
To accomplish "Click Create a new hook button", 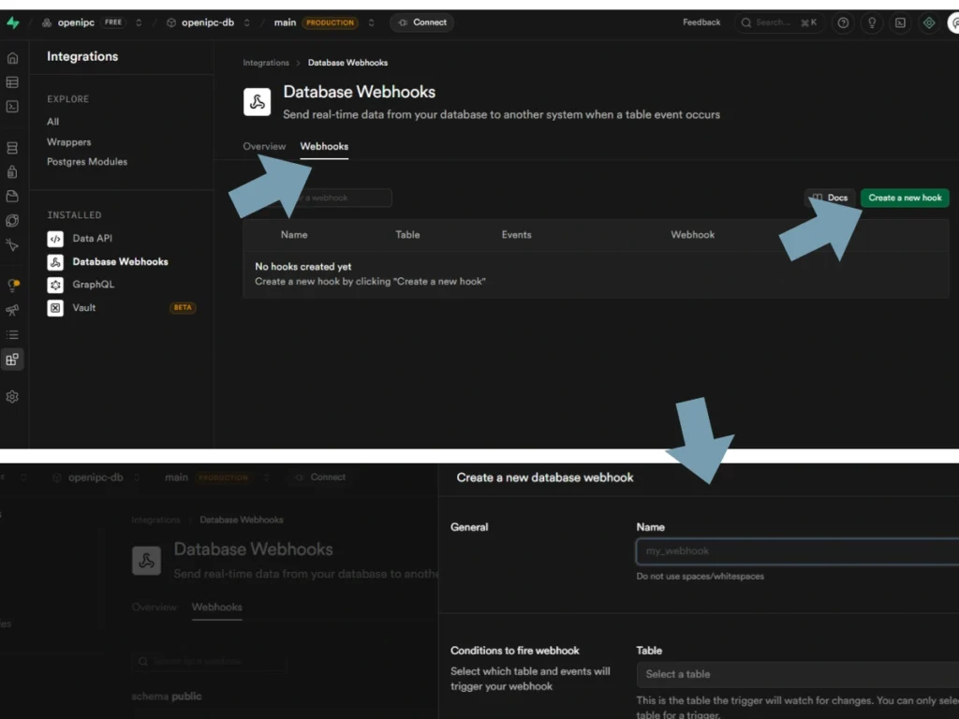I will [905, 198].
